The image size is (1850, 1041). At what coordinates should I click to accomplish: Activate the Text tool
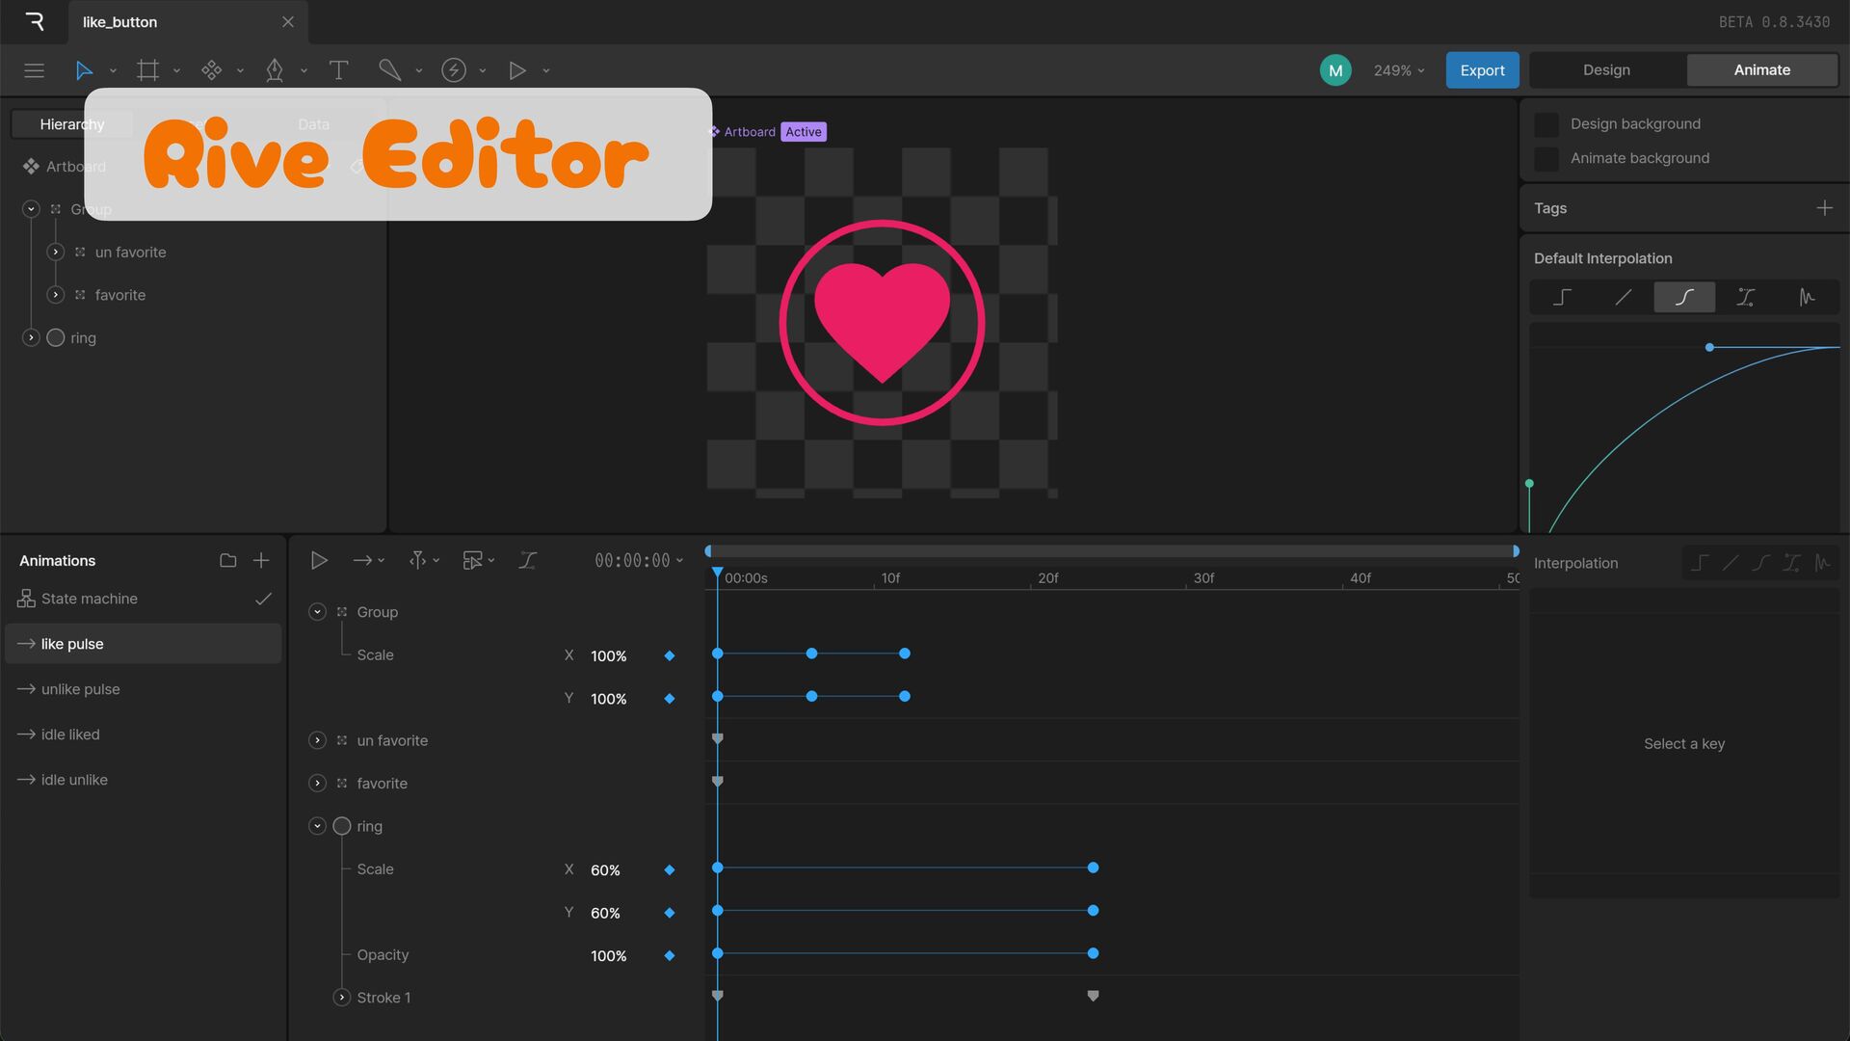pos(338,70)
